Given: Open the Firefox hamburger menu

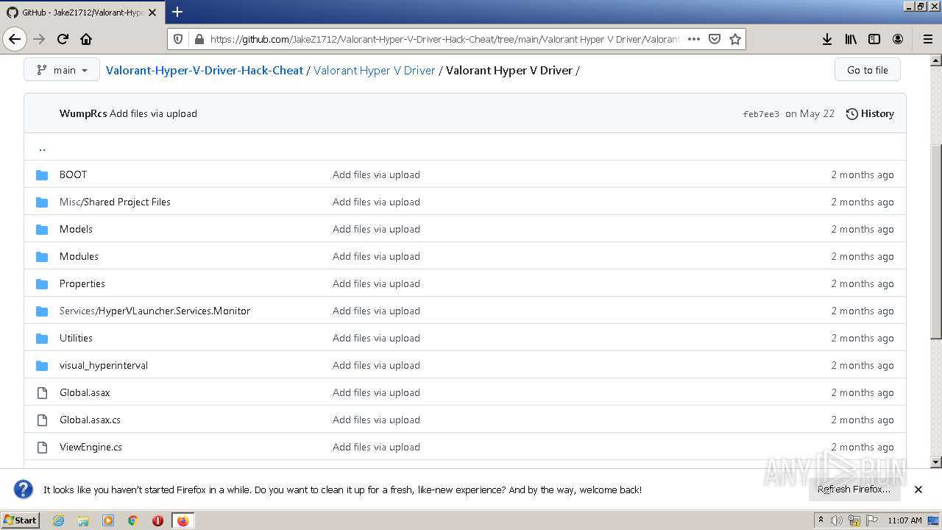Looking at the screenshot, I should coord(927,39).
